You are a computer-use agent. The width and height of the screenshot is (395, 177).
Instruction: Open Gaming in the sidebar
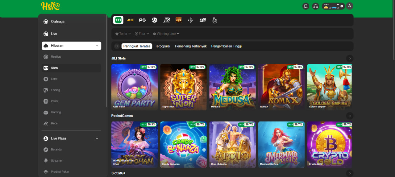[71, 112]
